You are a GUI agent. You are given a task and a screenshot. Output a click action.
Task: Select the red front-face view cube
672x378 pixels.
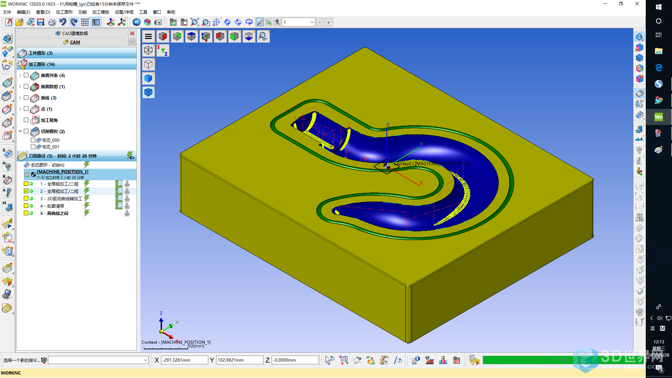tap(163, 36)
